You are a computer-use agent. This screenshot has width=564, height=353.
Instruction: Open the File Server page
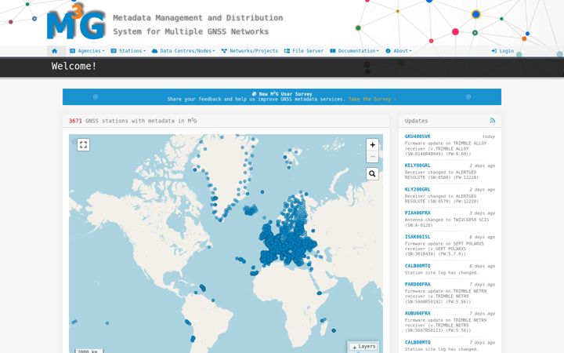(x=304, y=51)
